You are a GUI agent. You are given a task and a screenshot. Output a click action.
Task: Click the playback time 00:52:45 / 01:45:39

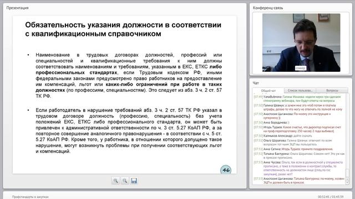(331, 197)
